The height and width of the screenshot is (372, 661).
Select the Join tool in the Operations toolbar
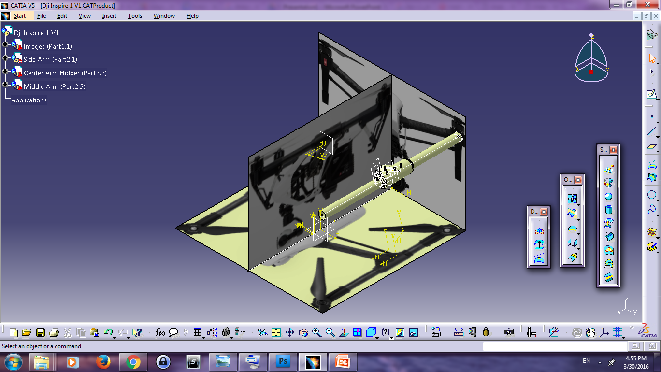[x=572, y=198]
